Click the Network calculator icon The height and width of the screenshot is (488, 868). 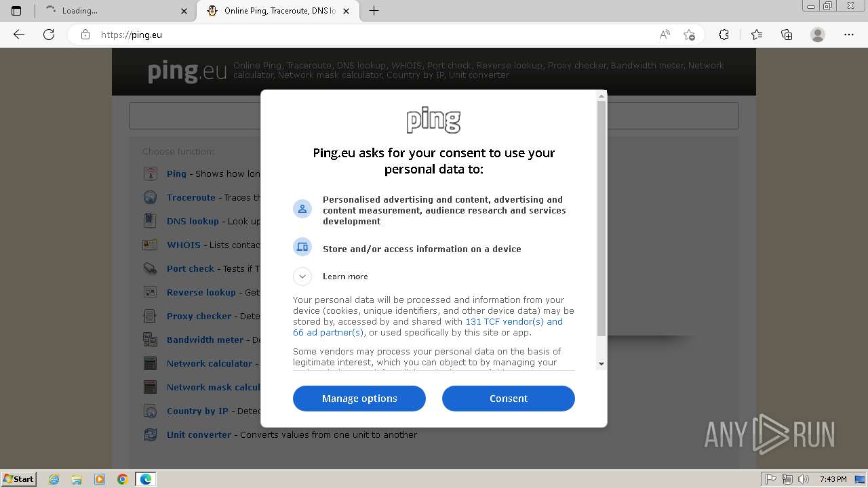tap(150, 363)
